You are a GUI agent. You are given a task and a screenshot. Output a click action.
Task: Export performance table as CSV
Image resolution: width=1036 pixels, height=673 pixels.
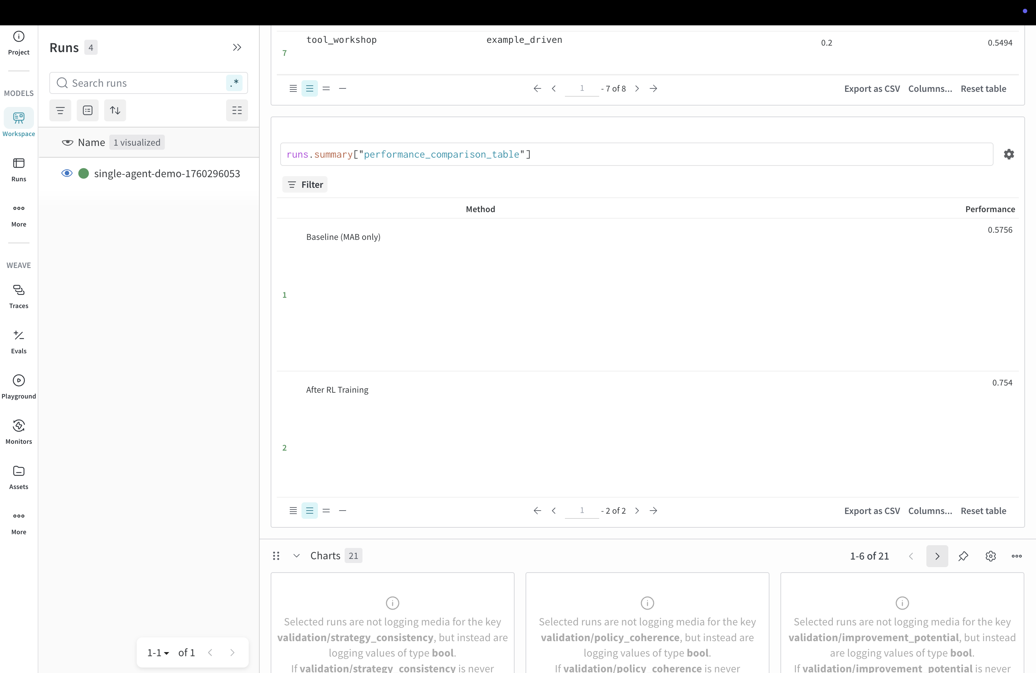click(x=872, y=511)
